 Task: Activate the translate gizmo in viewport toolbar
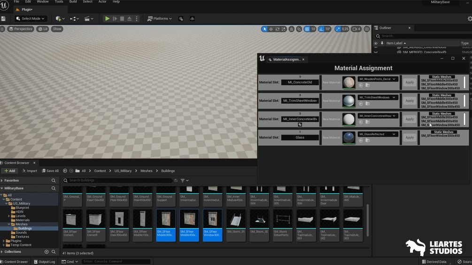(271, 29)
